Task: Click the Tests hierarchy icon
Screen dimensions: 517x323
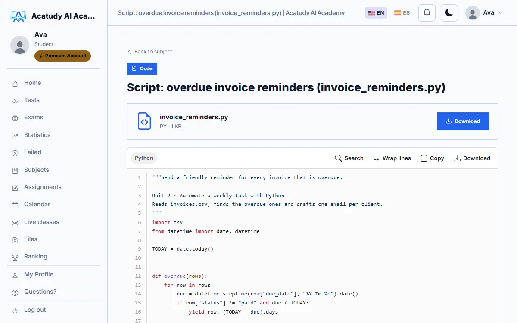Action: [15, 101]
